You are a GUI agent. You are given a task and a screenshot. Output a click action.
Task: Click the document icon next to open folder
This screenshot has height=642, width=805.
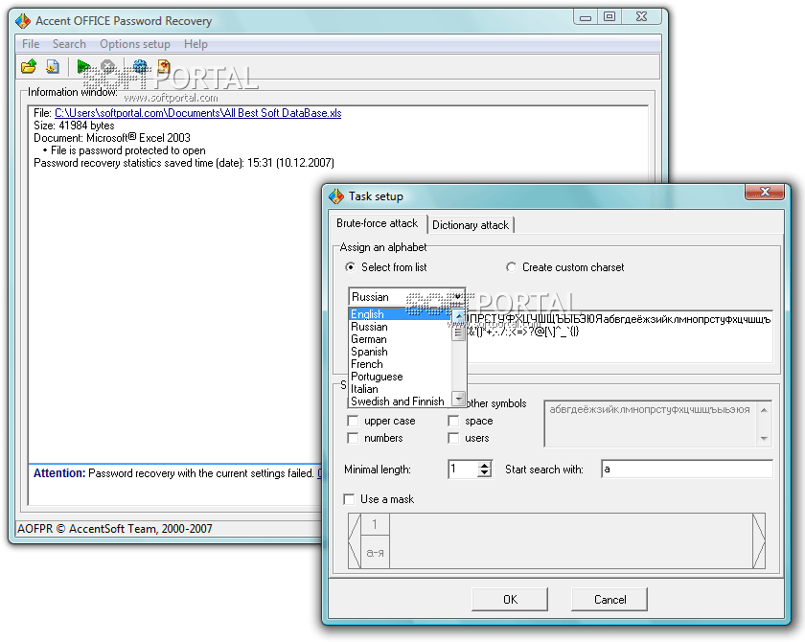coord(53,66)
